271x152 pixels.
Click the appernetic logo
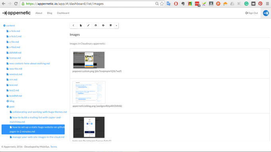click(x=16, y=13)
